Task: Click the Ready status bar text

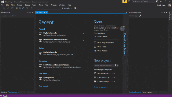Action: point(5,96)
